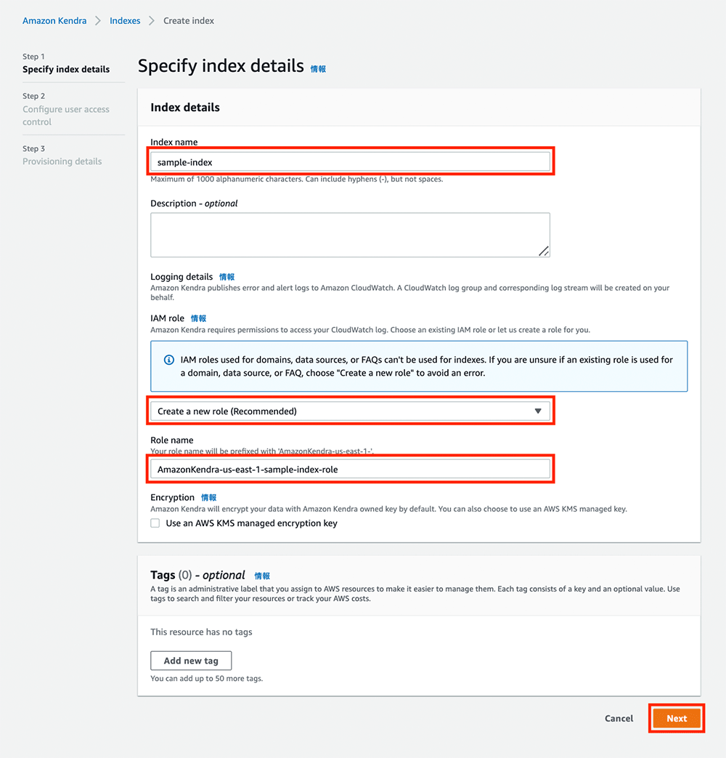Image resolution: width=726 pixels, height=758 pixels.
Task: Click the dropdown arrow on the IAM role selector
Action: click(538, 411)
